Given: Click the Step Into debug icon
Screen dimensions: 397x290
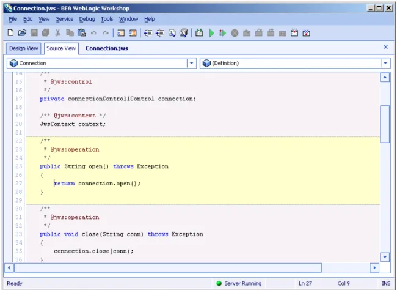Looking at the screenshot, I should point(247,33).
